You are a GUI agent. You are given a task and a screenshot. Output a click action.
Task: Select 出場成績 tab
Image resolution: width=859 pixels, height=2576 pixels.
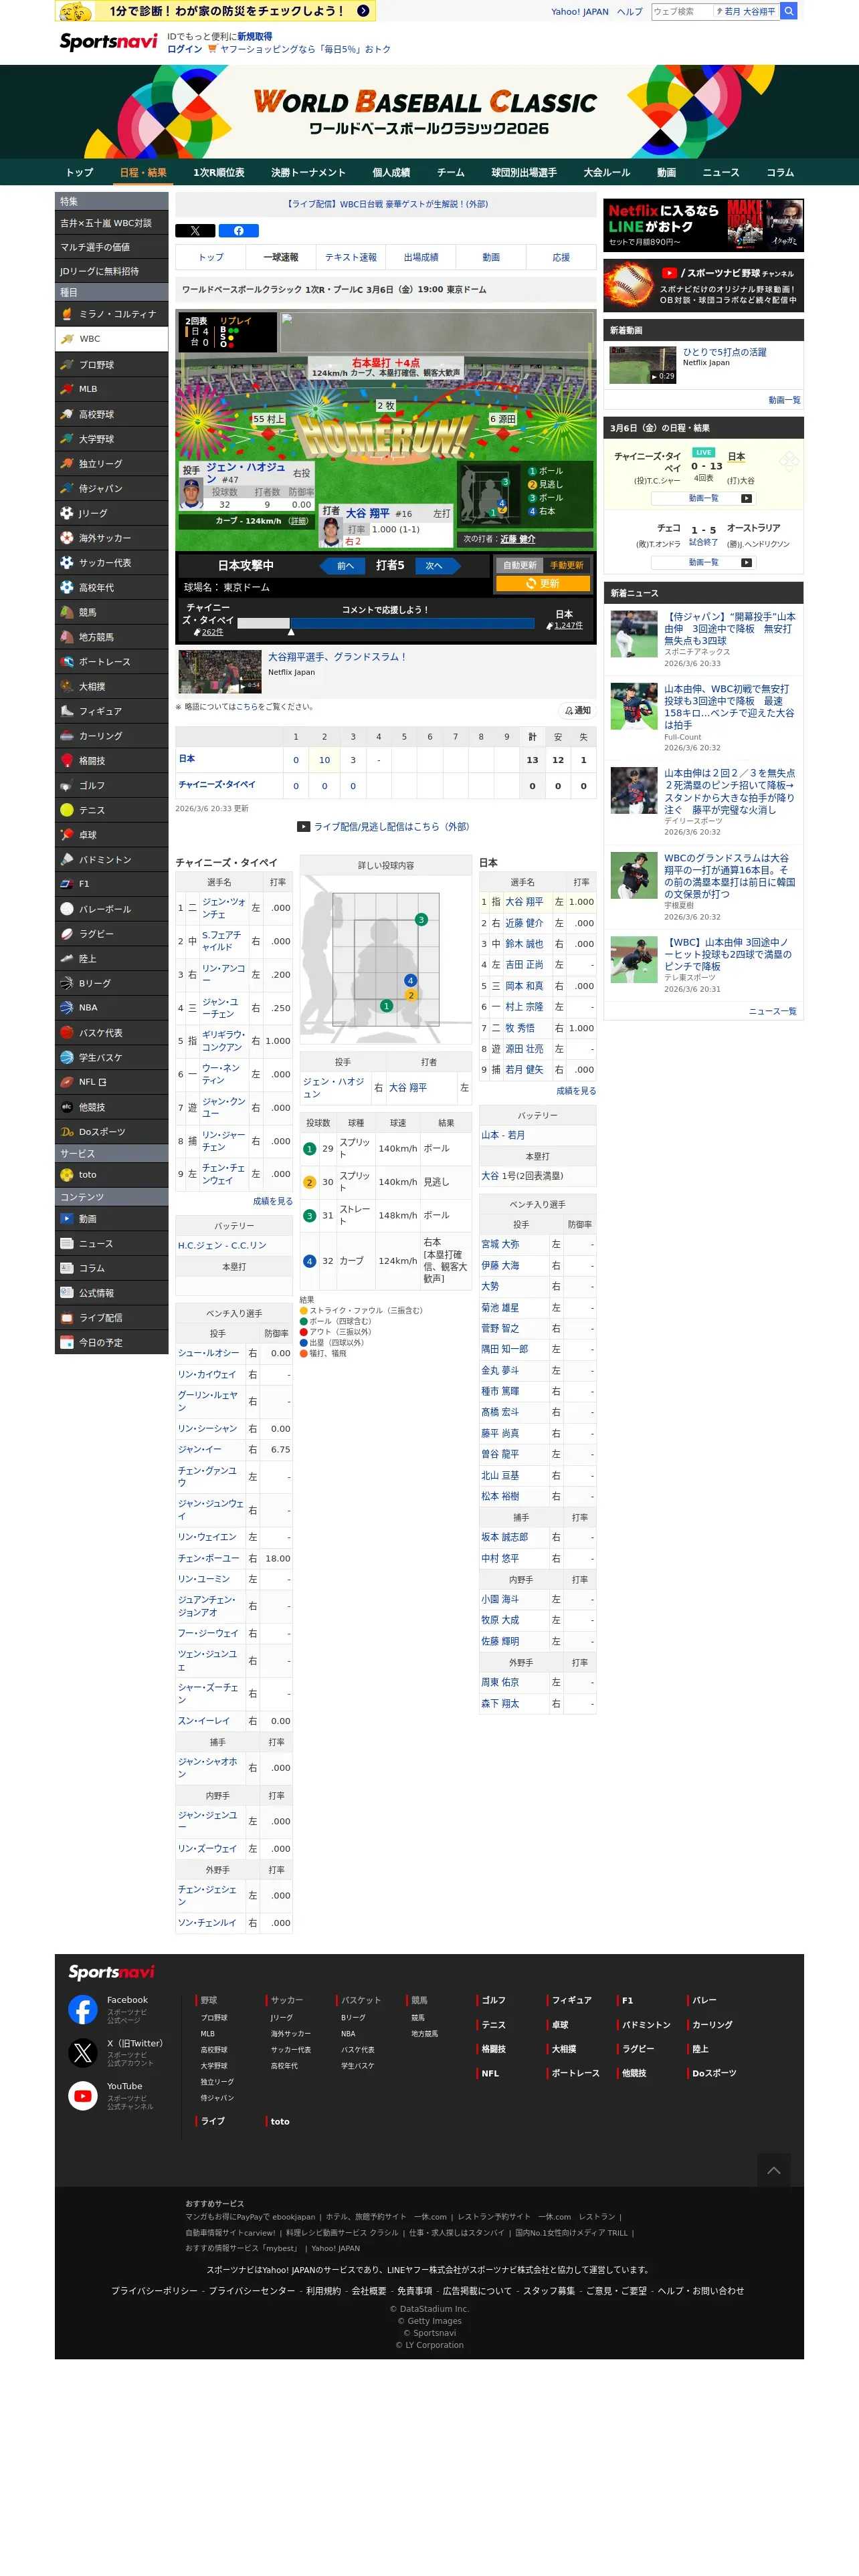421,257
